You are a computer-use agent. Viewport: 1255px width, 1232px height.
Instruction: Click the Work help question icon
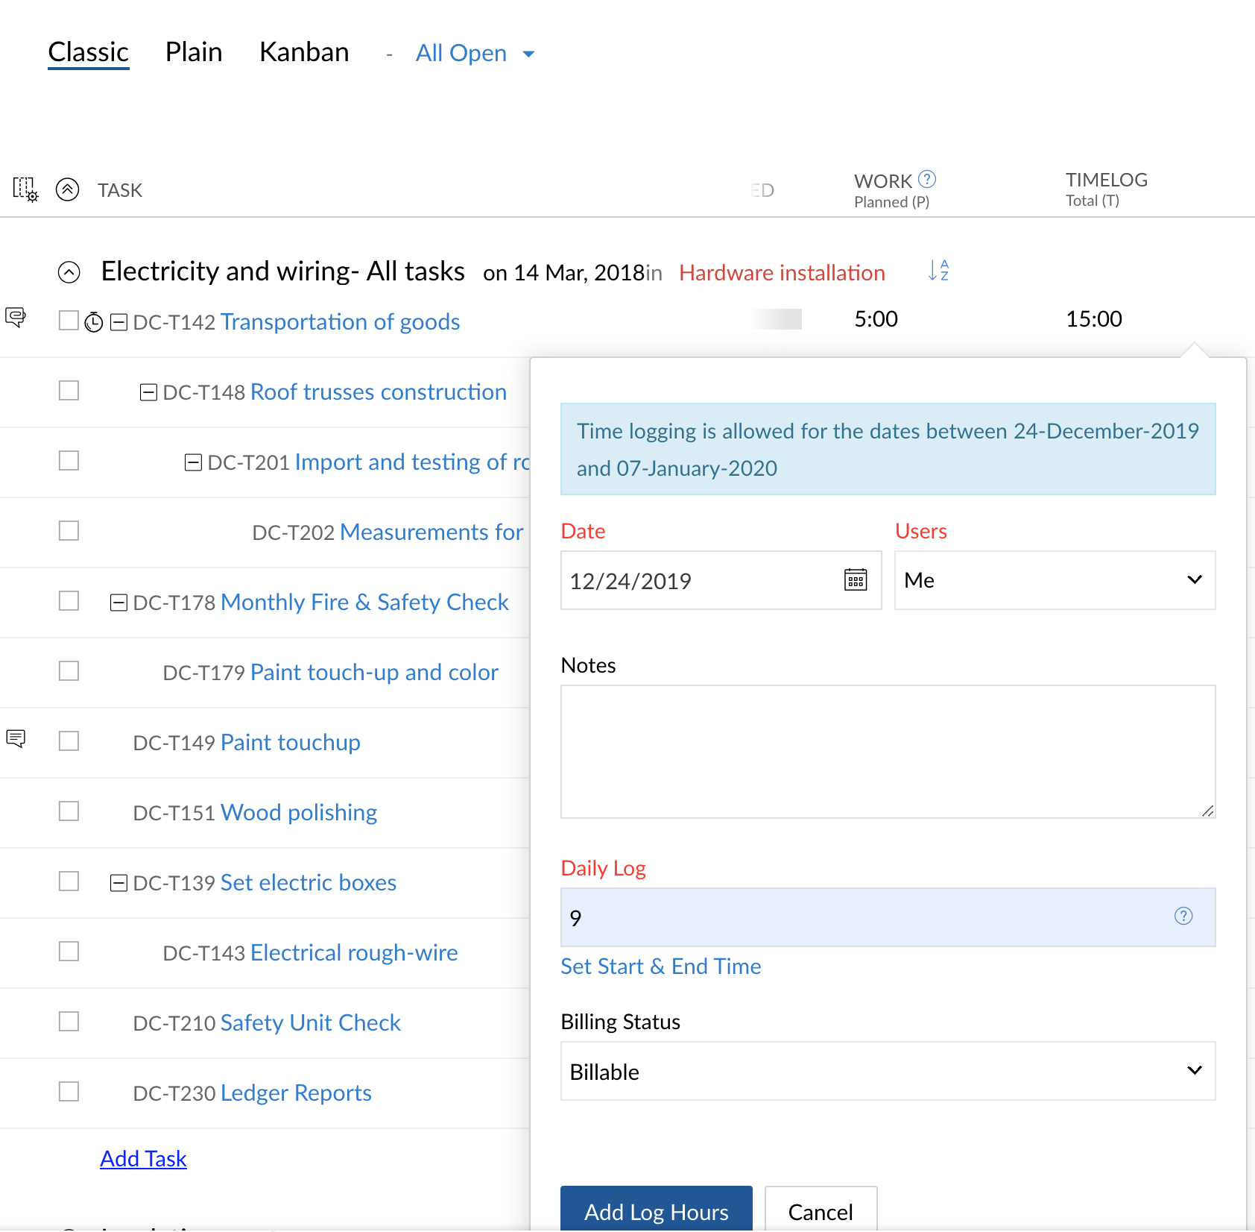click(x=927, y=179)
